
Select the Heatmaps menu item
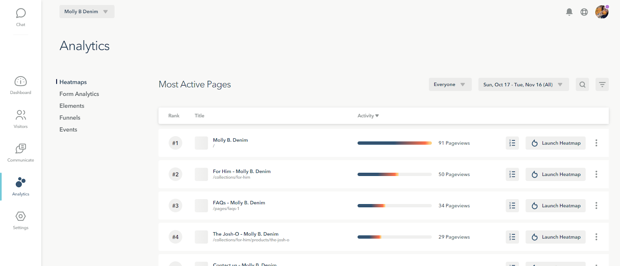73,82
